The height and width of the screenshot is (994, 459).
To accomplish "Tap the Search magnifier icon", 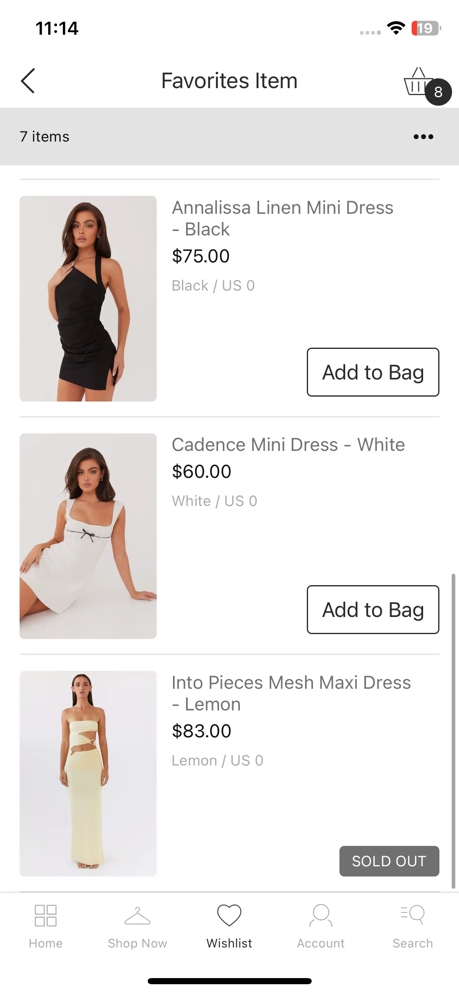I will tap(412, 915).
